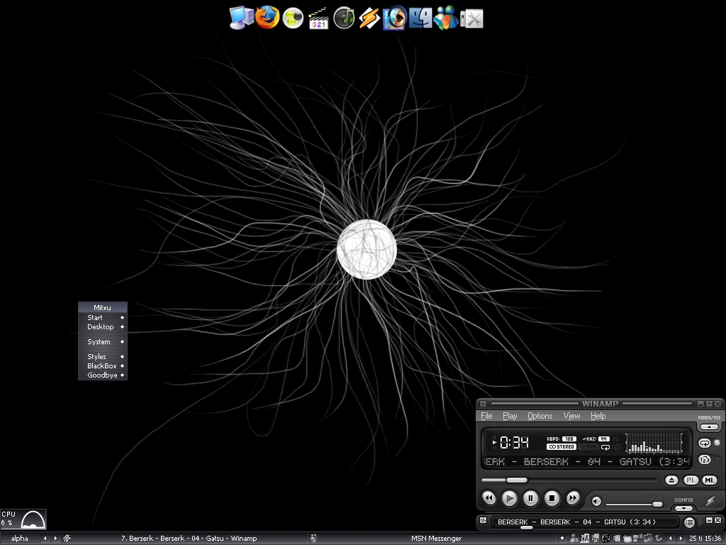Expand the Config drawer in Winamp
726x545 pixels.
click(683, 508)
